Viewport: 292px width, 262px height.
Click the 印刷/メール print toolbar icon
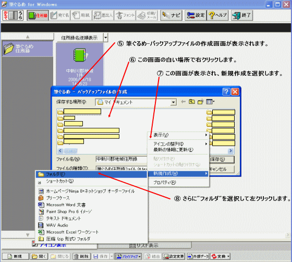point(147,15)
